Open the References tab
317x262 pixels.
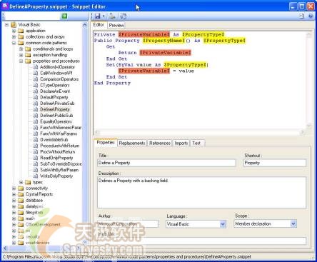tap(160, 143)
